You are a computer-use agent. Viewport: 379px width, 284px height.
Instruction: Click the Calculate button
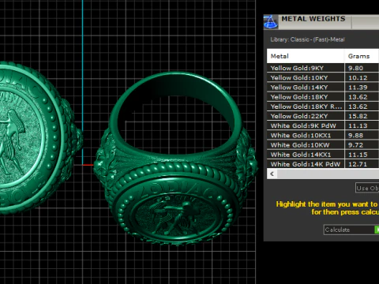[351, 230]
